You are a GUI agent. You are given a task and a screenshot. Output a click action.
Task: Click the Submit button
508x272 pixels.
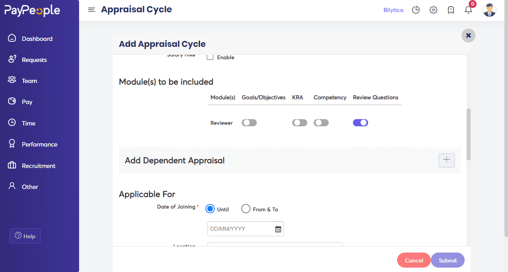pos(448,260)
